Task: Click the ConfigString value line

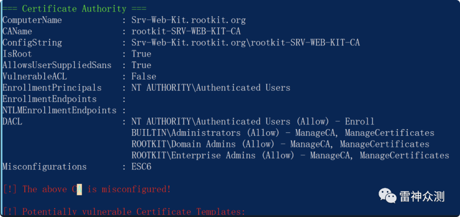Action: tap(246, 43)
